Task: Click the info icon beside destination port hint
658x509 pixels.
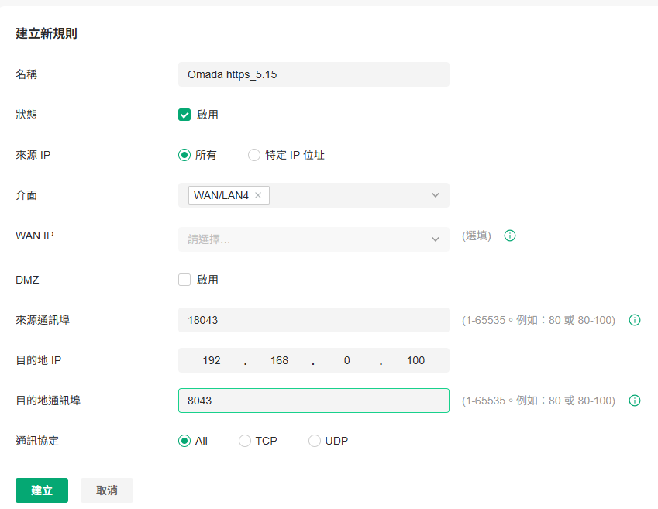Action: coord(635,401)
